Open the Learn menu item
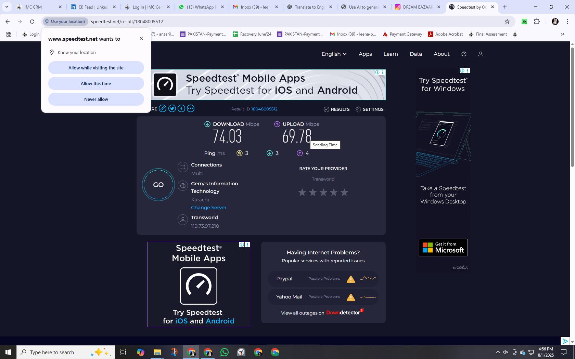Image resolution: width=575 pixels, height=359 pixels. (x=391, y=54)
